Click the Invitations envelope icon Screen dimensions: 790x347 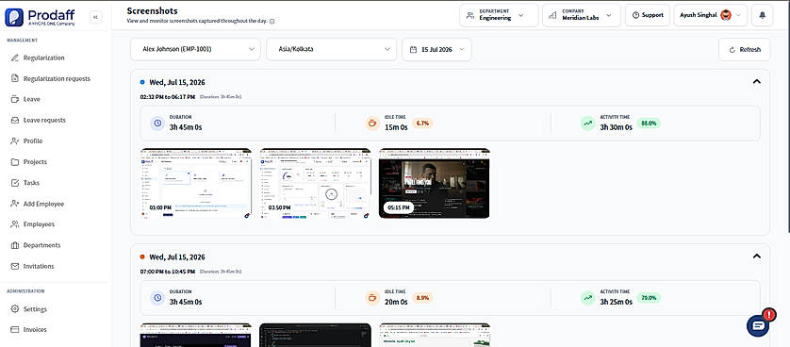click(14, 266)
